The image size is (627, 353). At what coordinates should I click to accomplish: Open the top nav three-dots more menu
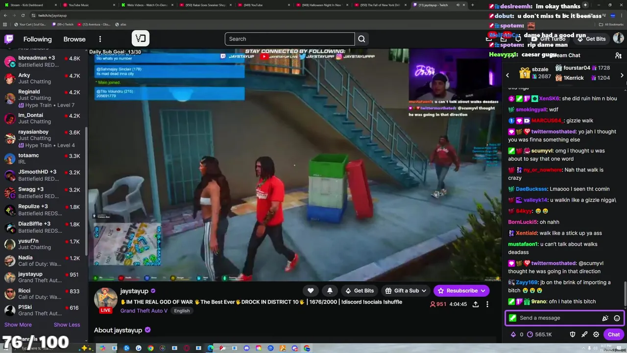coord(100,39)
